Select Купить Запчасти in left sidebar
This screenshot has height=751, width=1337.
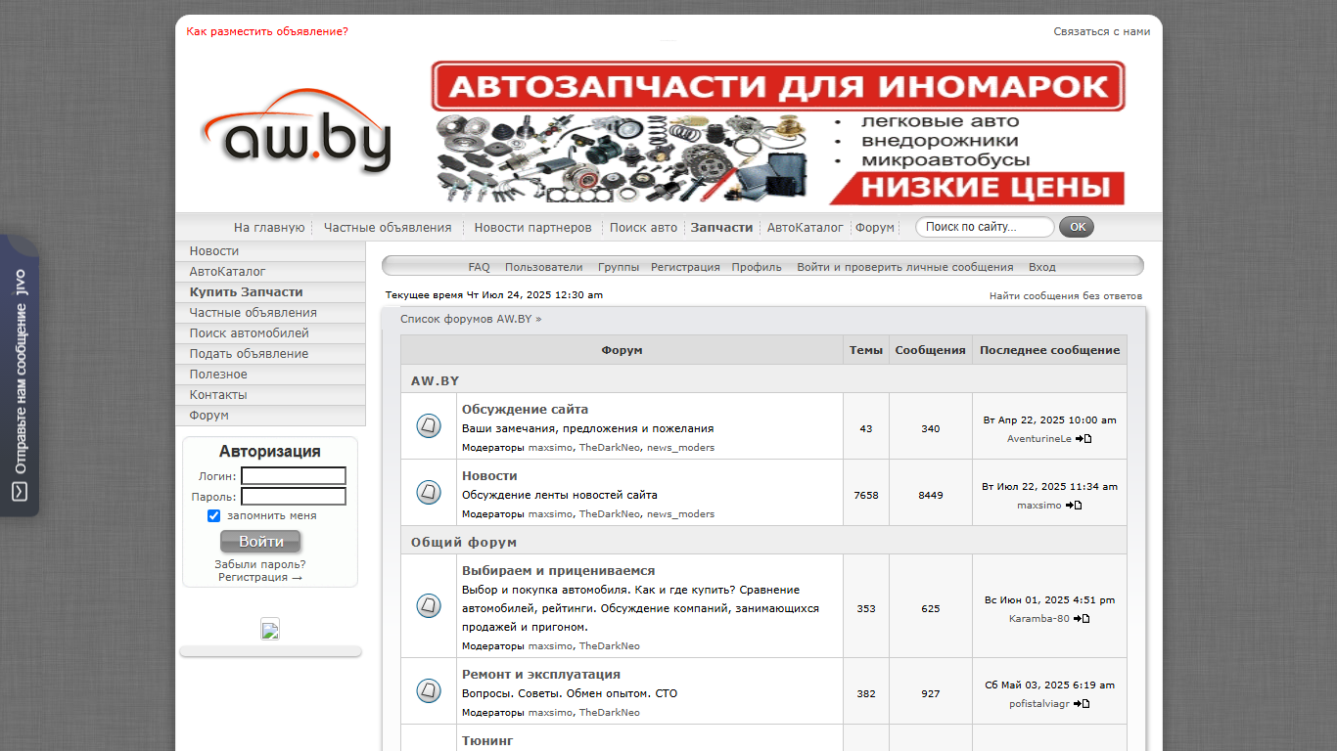270,292
